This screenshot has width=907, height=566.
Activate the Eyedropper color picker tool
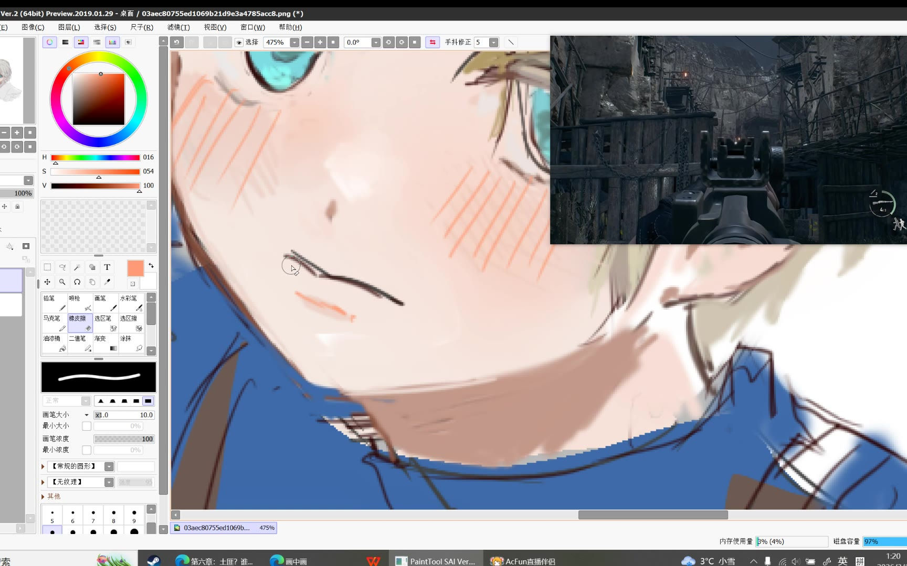107,282
